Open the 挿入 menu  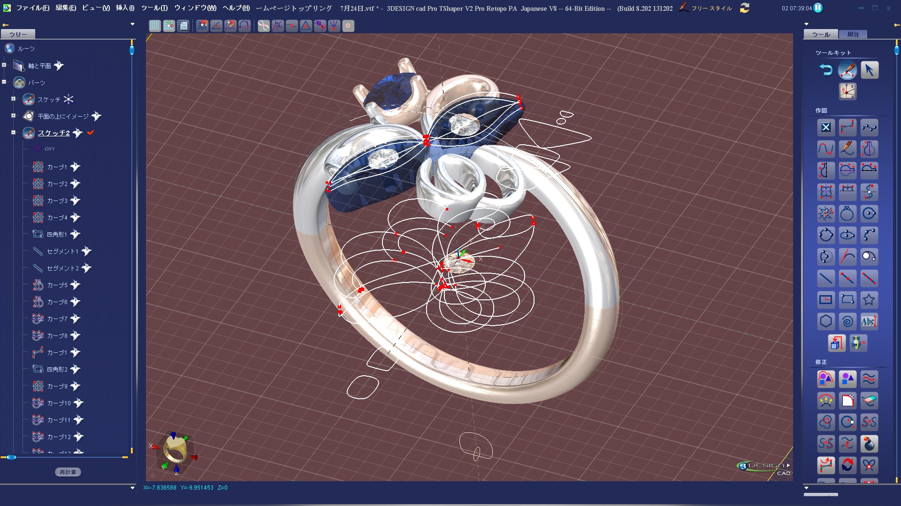pyautogui.click(x=125, y=8)
